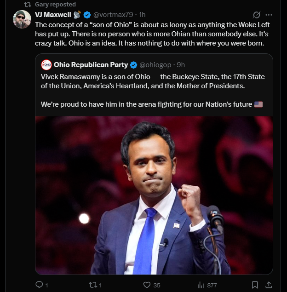Click VJ Maxwell's profile avatar
This screenshot has width=287, height=292.
[22, 19]
